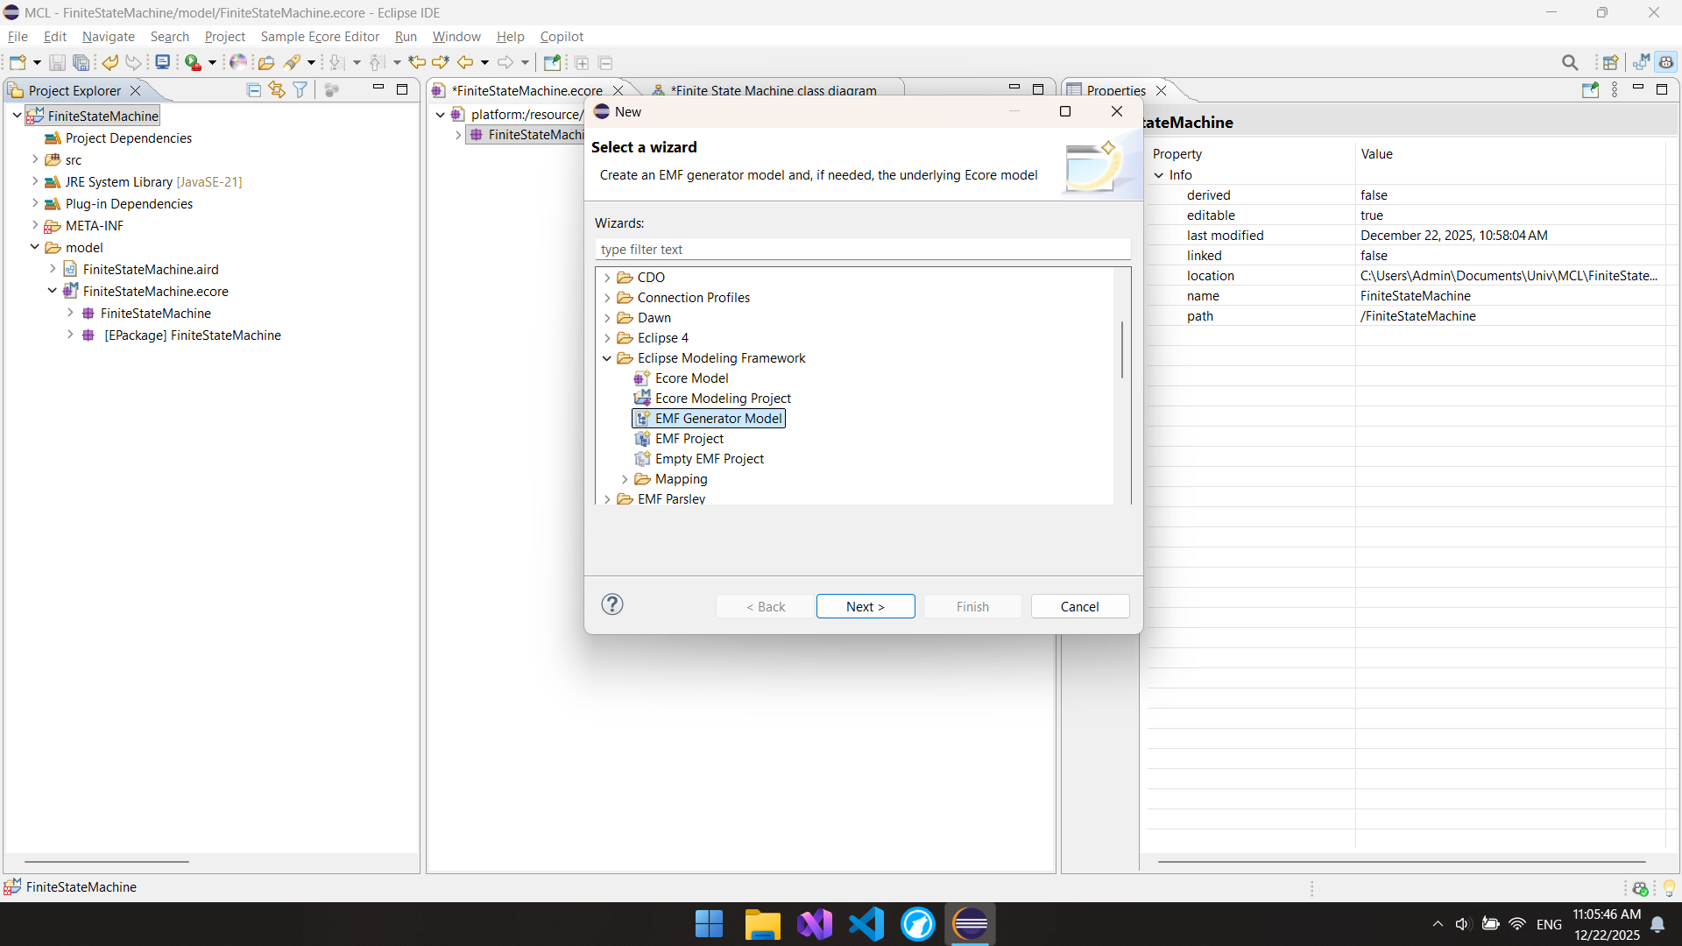The image size is (1682, 946).
Task: Open the Sample Ecore Editor menu
Action: tap(320, 37)
